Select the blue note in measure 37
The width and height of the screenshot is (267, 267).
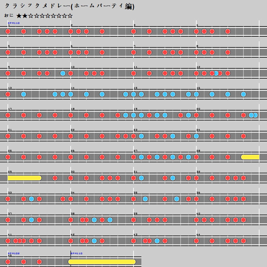click(31, 220)
